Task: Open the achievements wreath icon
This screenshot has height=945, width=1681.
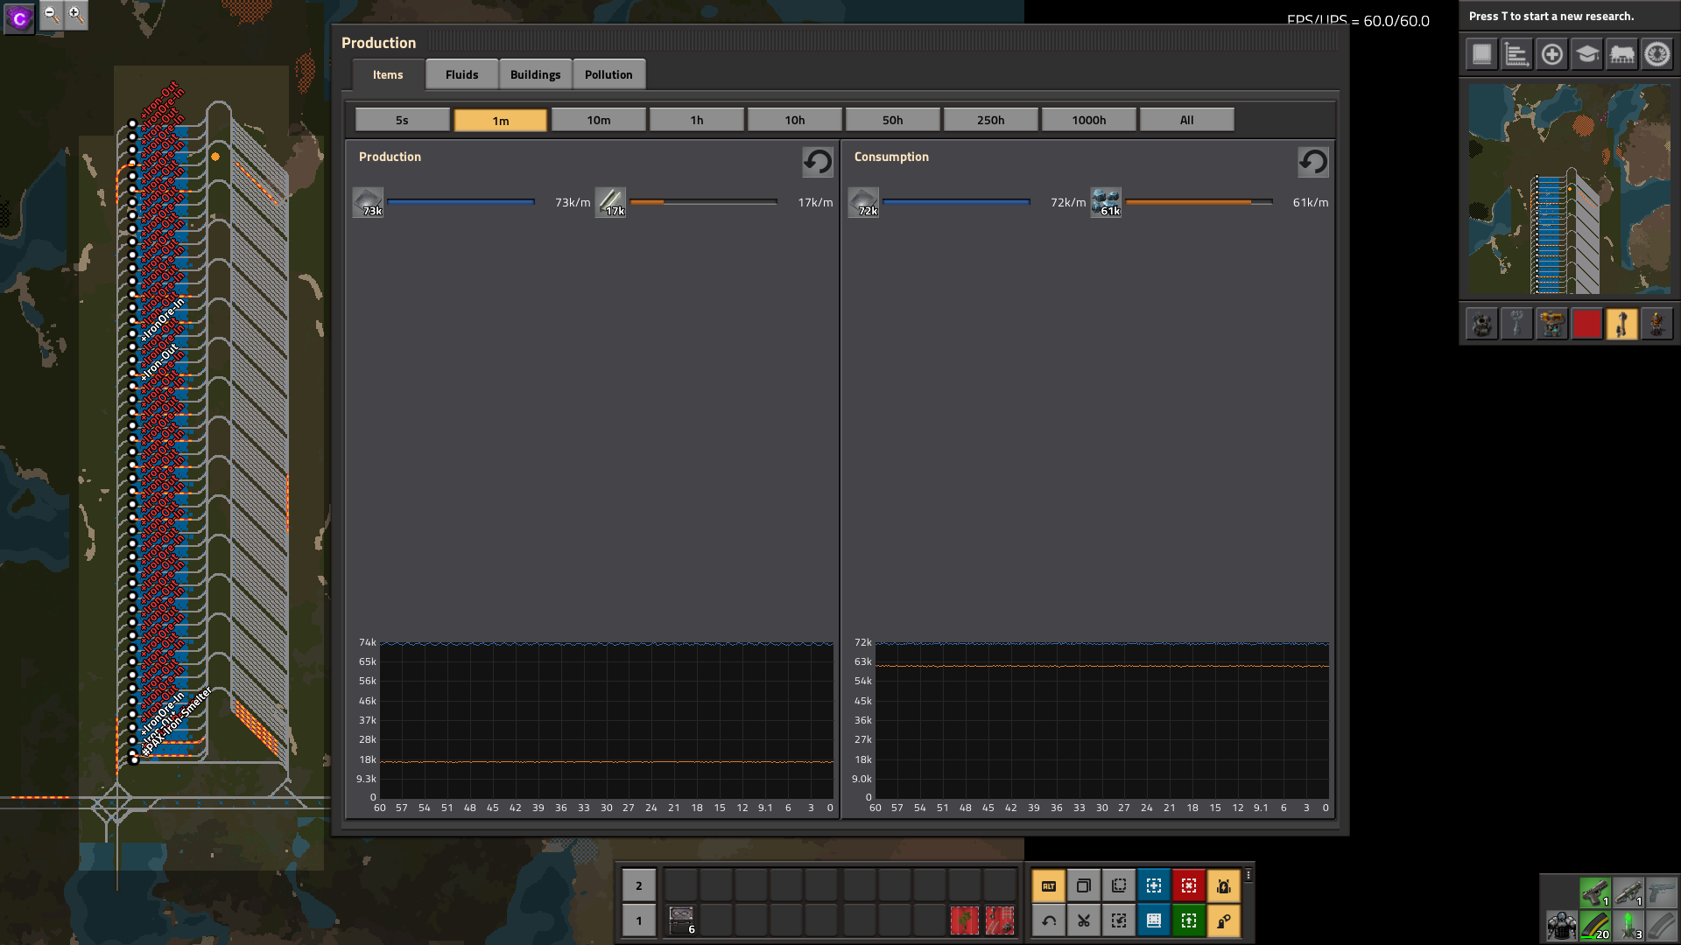Action: coord(1656,54)
